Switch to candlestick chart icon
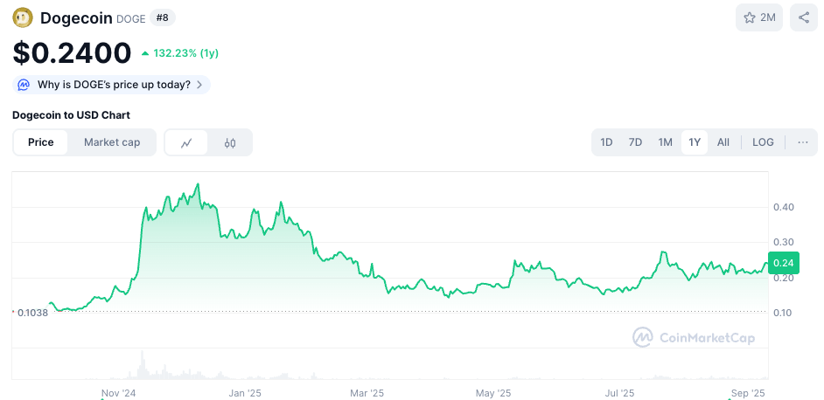Screen dimensions: 824x400 (230, 142)
